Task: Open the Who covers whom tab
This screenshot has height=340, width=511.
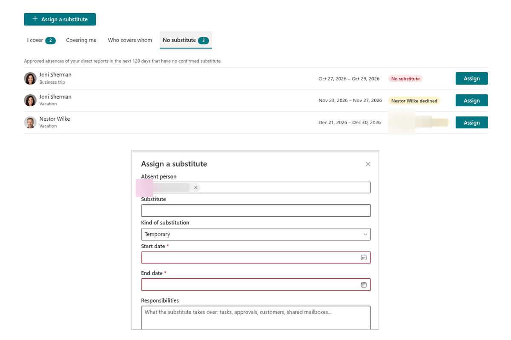Action: [130, 40]
